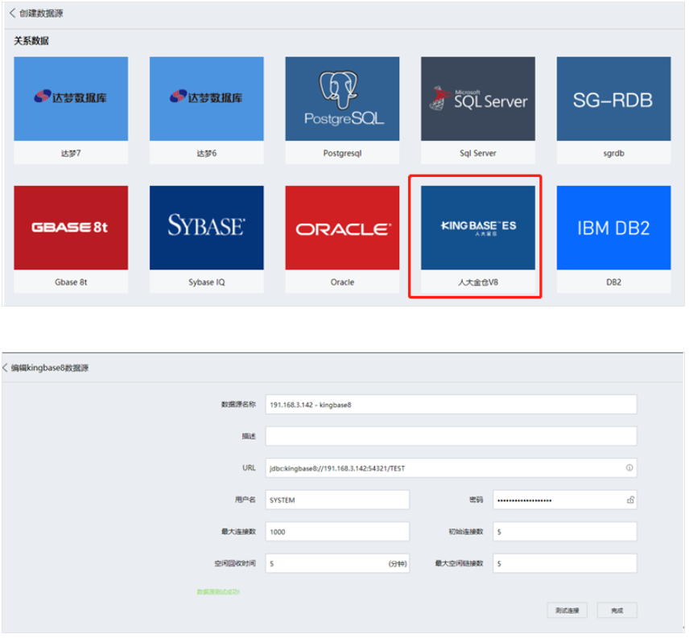Choose the Sybase IQ card
Screen dimensions: 689x638
coord(207,239)
